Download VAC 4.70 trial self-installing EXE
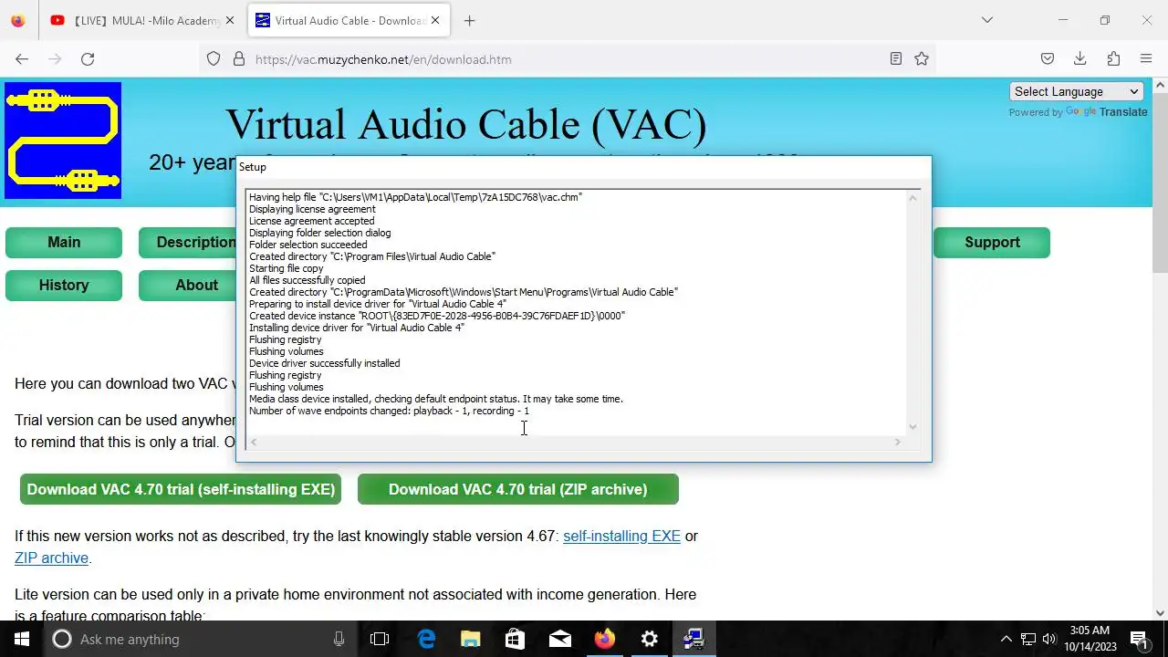 coord(181,489)
